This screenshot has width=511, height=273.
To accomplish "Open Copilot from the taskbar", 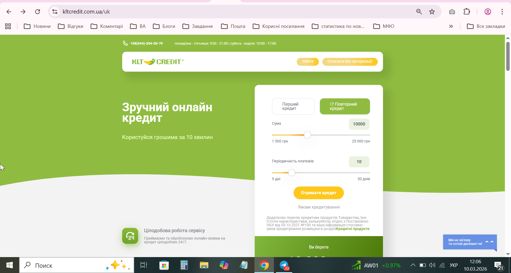I will (x=224, y=265).
